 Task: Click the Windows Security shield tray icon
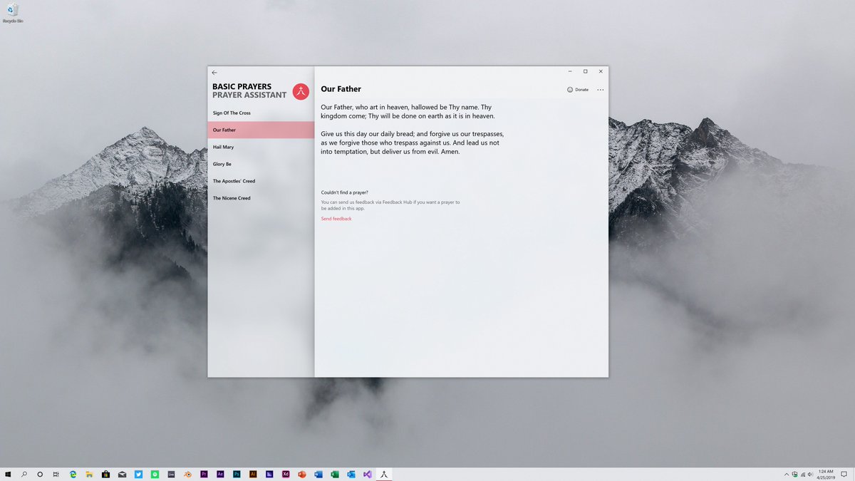(795, 475)
